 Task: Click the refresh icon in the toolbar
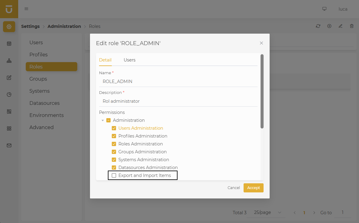tap(318, 26)
